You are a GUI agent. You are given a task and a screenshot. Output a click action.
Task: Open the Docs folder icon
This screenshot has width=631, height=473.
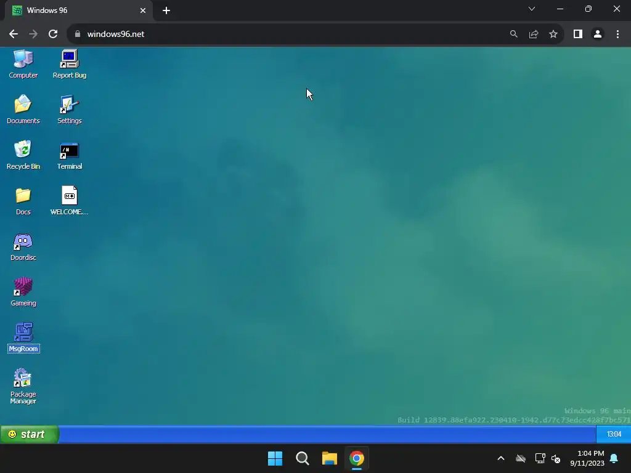click(x=23, y=201)
